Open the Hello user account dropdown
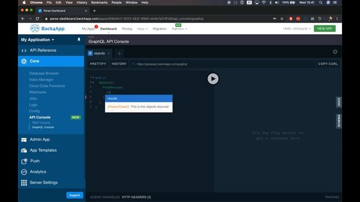The width and height of the screenshot is (360, 202). [x=297, y=29]
